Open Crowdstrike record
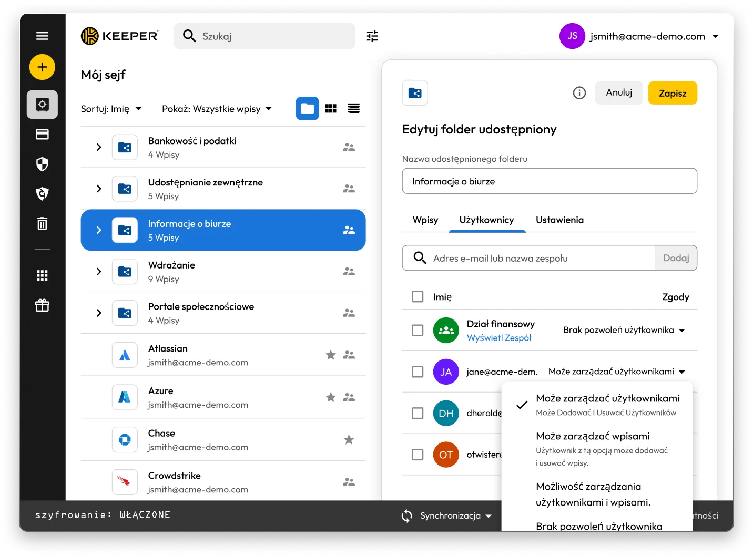Viewport: 753px width, 557px height. click(x=223, y=482)
